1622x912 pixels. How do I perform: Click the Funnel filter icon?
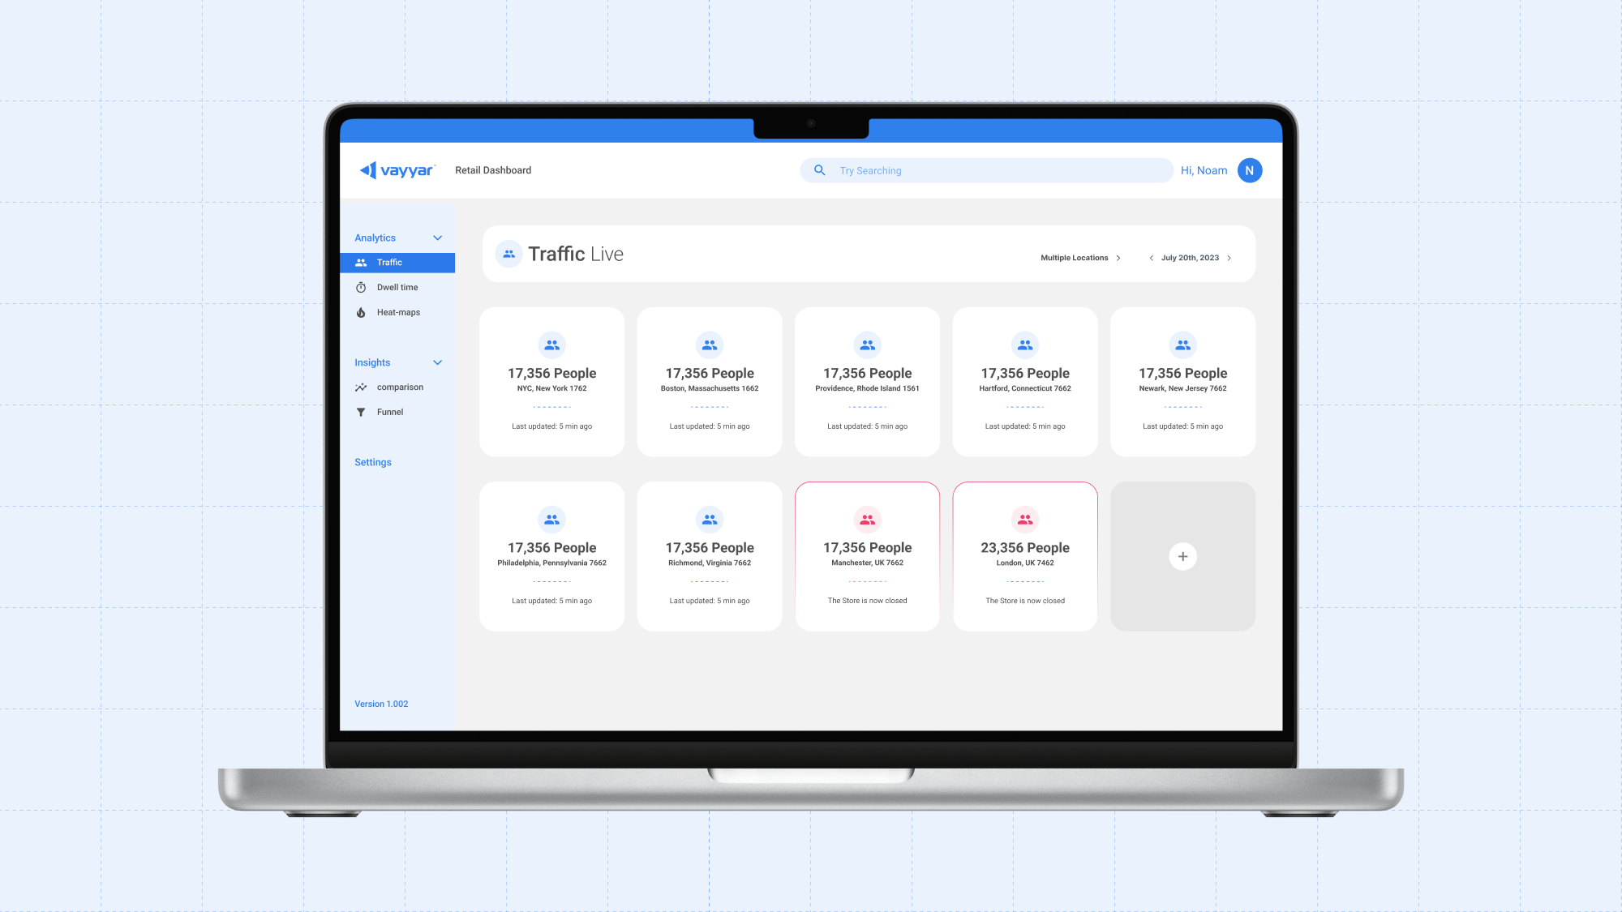coord(361,413)
